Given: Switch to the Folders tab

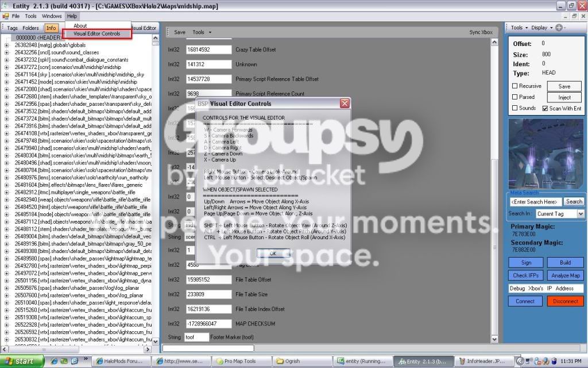Looking at the screenshot, I should 30,28.
